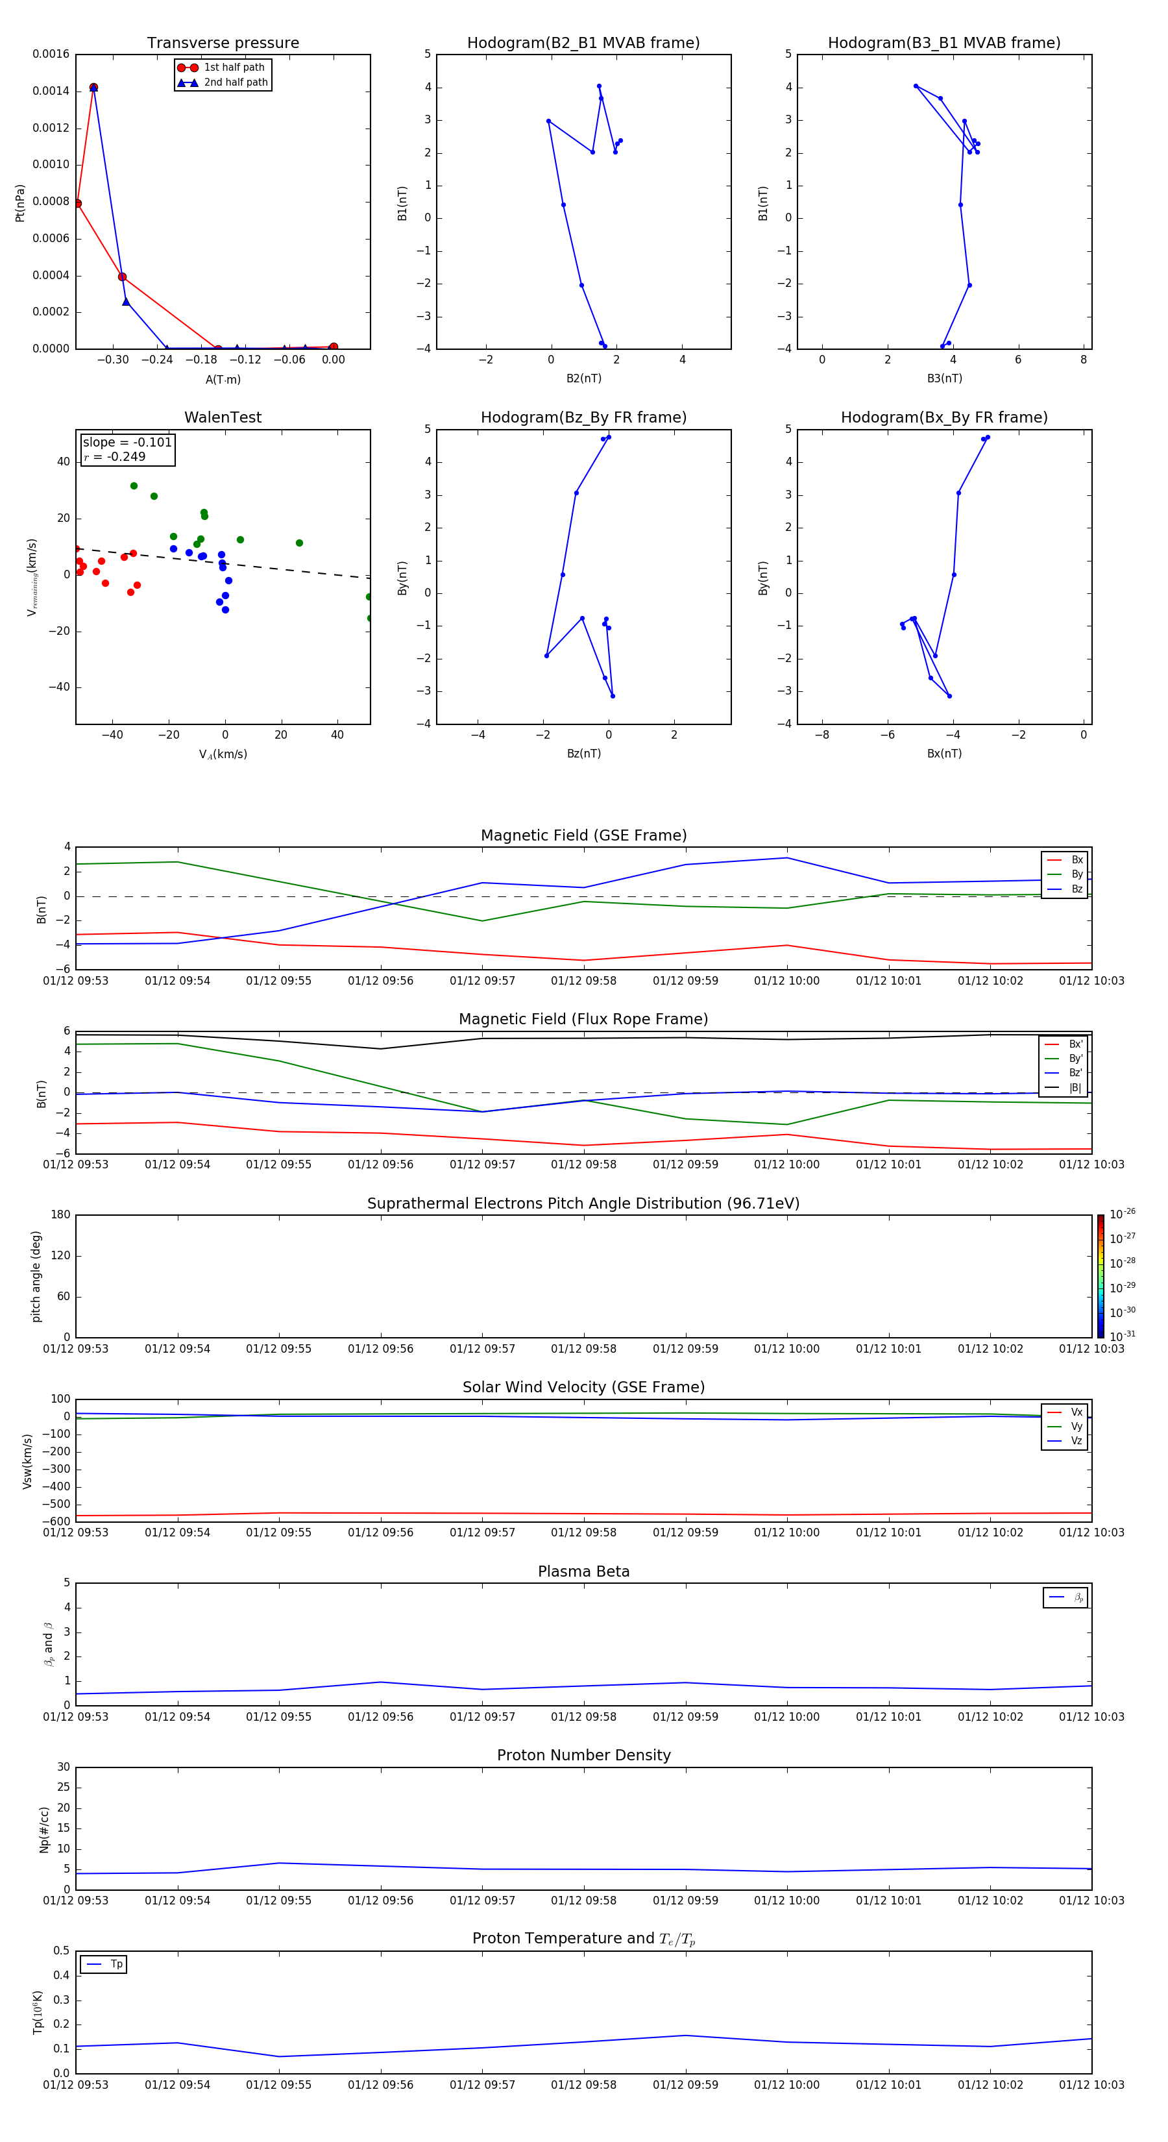This screenshot has height=2142, width=1168.
Task: Click the 'Vsw(km/s)' axis label
Action: [x=27, y=1461]
